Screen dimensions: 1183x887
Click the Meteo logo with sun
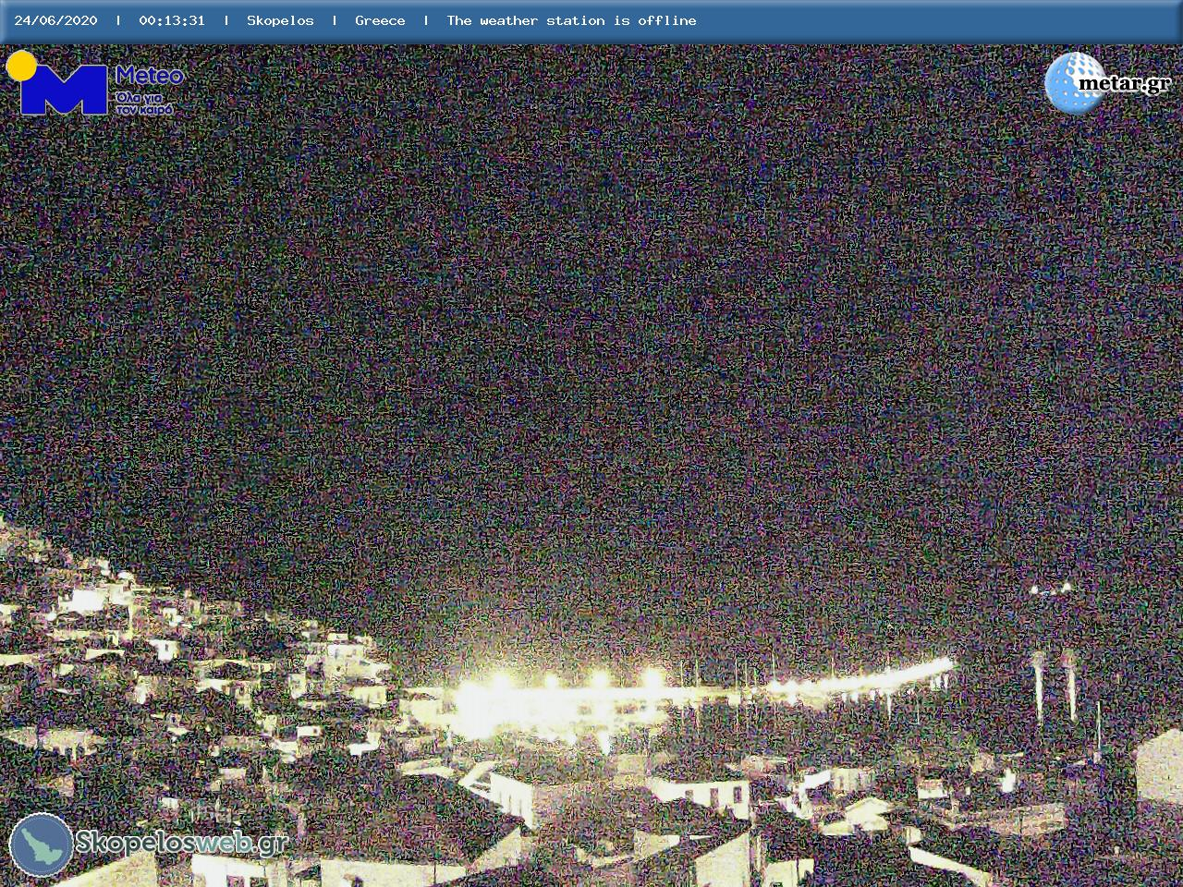coord(94,83)
